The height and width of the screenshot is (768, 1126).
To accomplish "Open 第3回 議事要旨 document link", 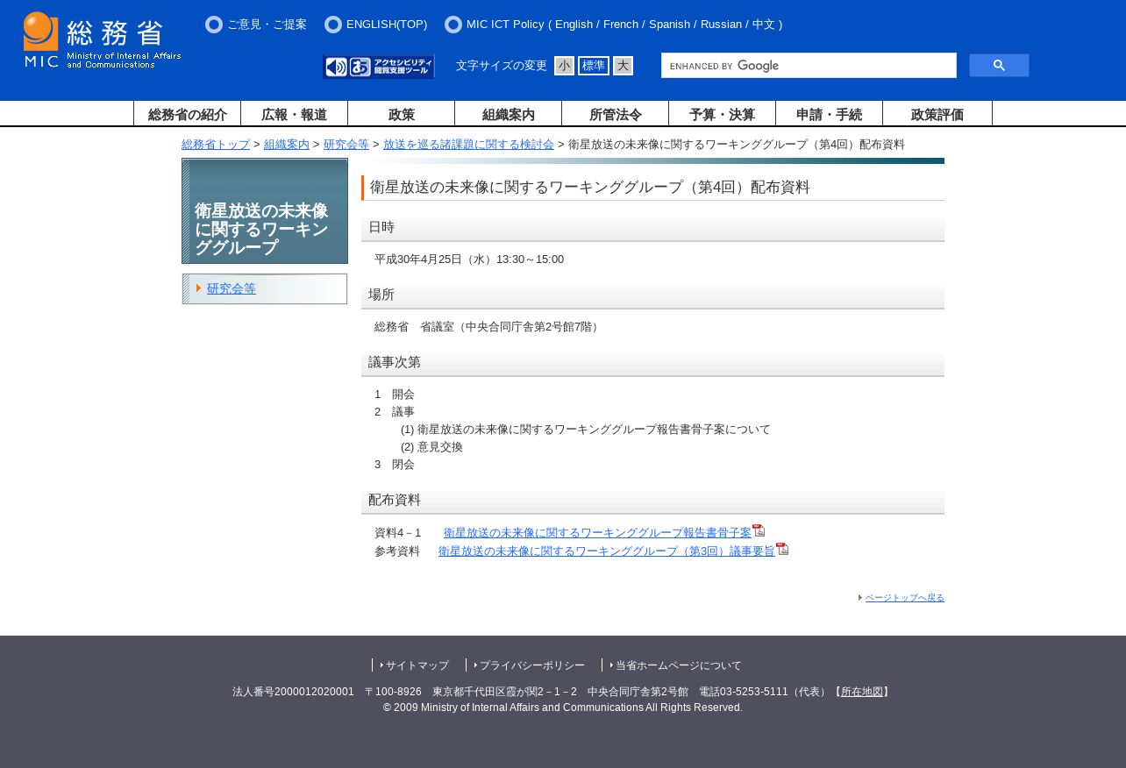I will coord(607,551).
